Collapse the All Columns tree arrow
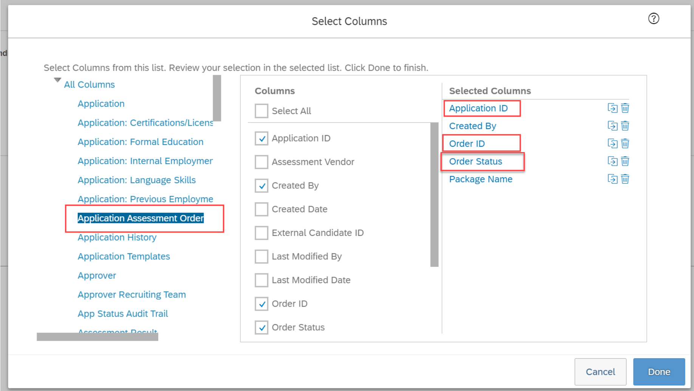 coord(57,80)
